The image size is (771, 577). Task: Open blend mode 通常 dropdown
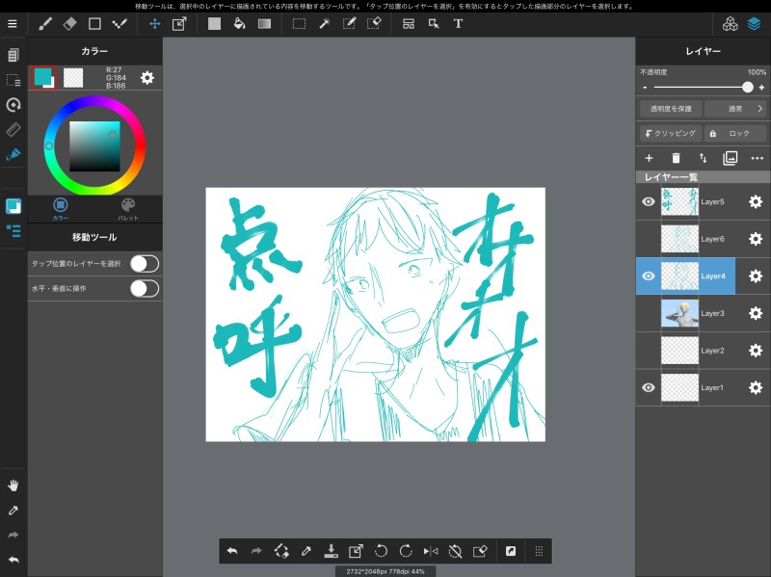[x=735, y=109]
